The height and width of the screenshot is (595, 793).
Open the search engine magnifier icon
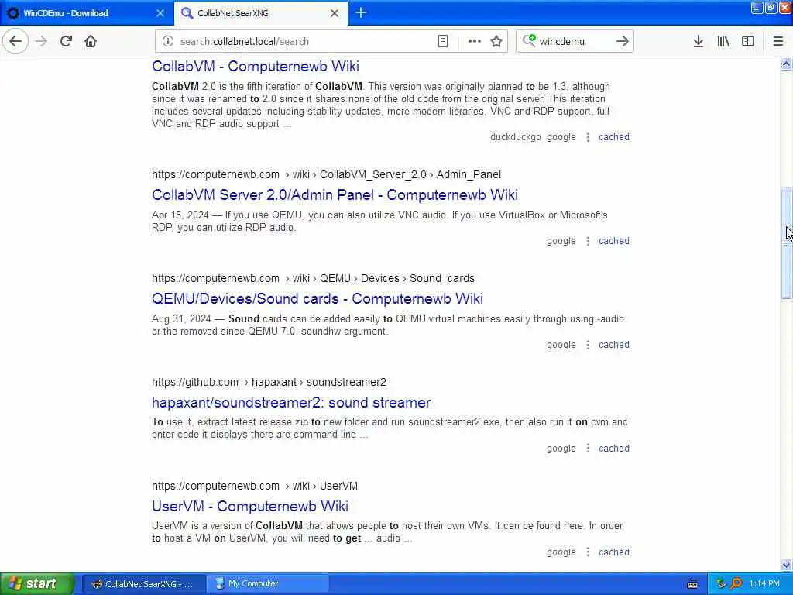tap(529, 40)
